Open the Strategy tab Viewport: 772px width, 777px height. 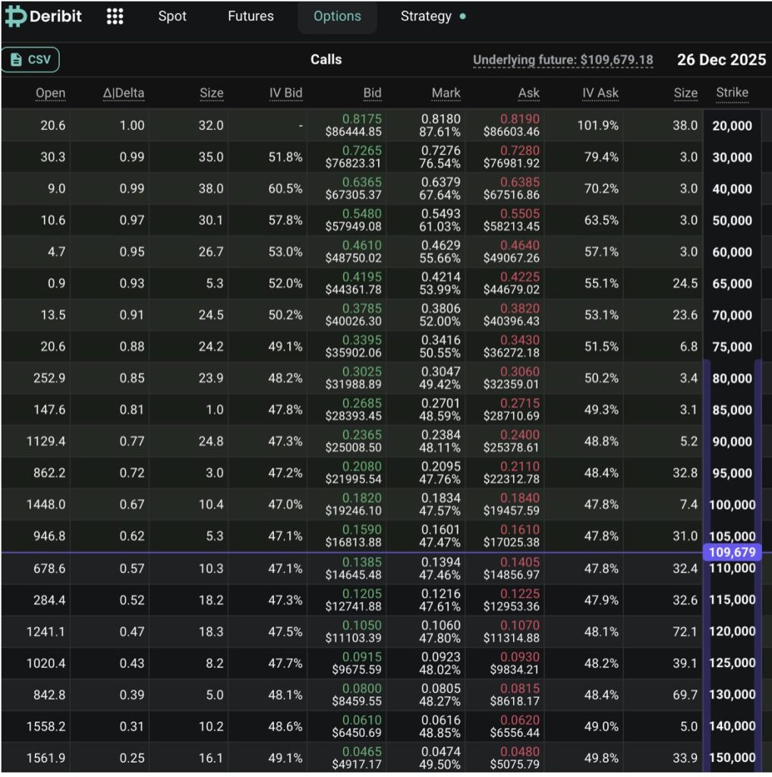pyautogui.click(x=426, y=17)
